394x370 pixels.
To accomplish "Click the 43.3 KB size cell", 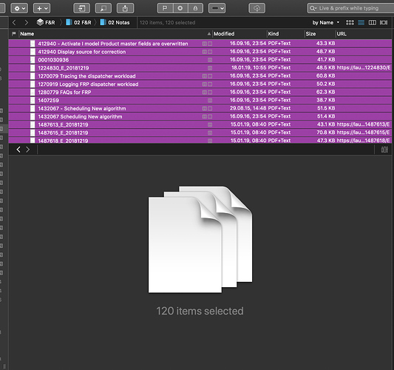I will 325,43.
